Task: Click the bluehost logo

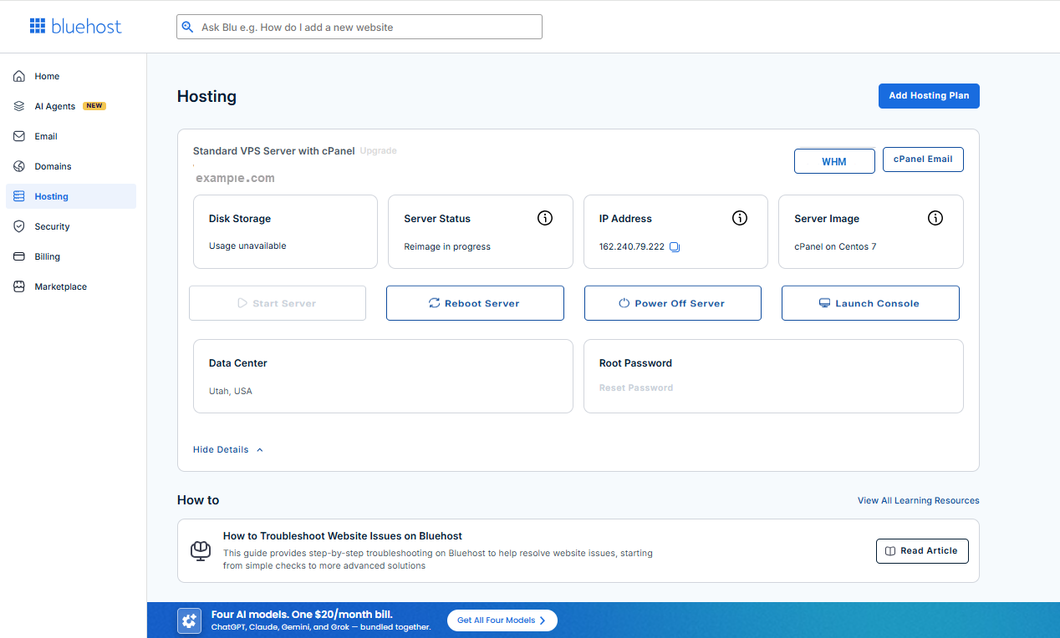Action: pyautogui.click(x=75, y=26)
